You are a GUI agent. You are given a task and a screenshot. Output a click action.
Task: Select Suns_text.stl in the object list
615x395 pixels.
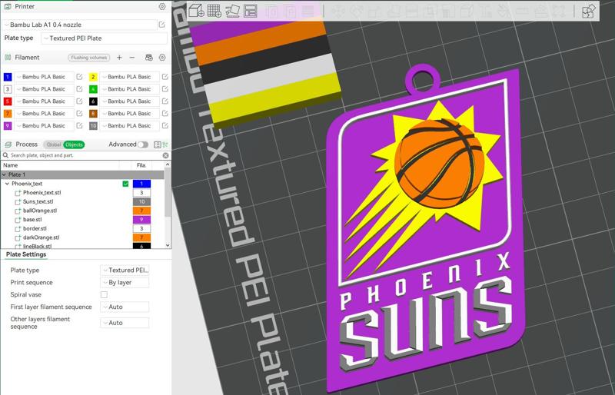click(x=38, y=201)
